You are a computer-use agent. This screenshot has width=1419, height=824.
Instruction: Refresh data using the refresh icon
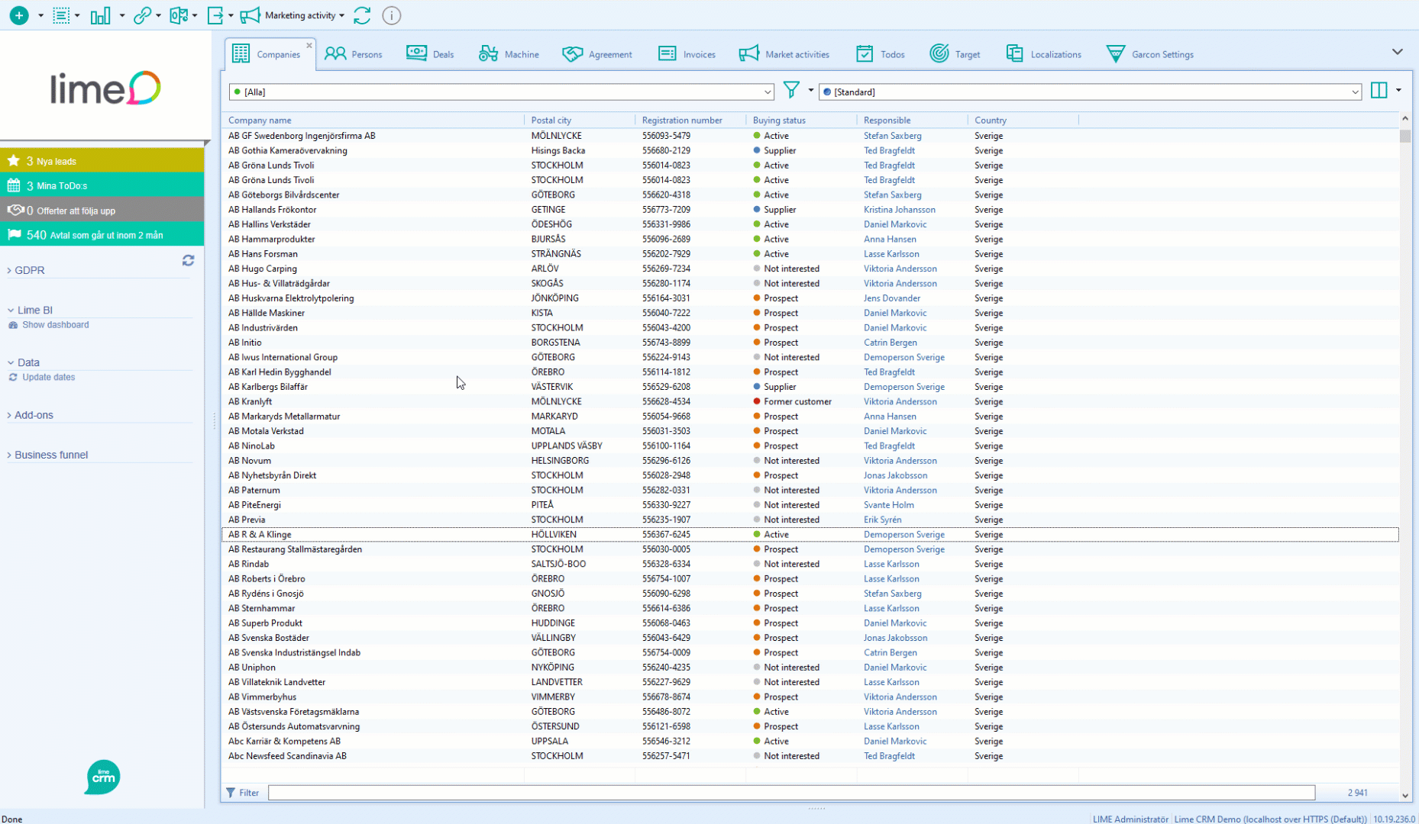coord(362,15)
